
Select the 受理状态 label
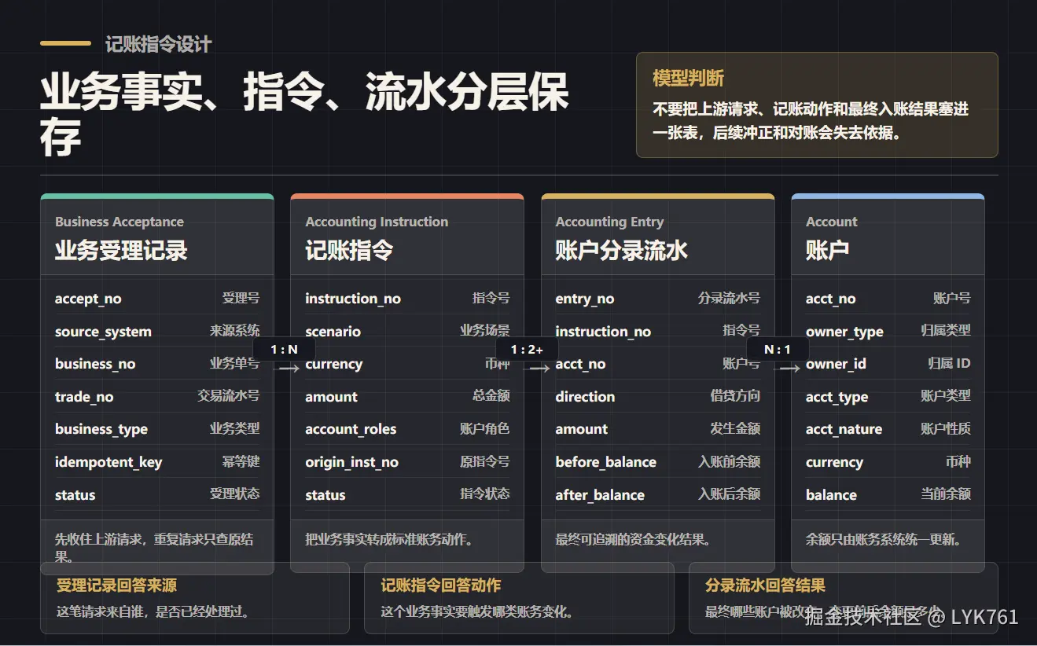coord(234,494)
